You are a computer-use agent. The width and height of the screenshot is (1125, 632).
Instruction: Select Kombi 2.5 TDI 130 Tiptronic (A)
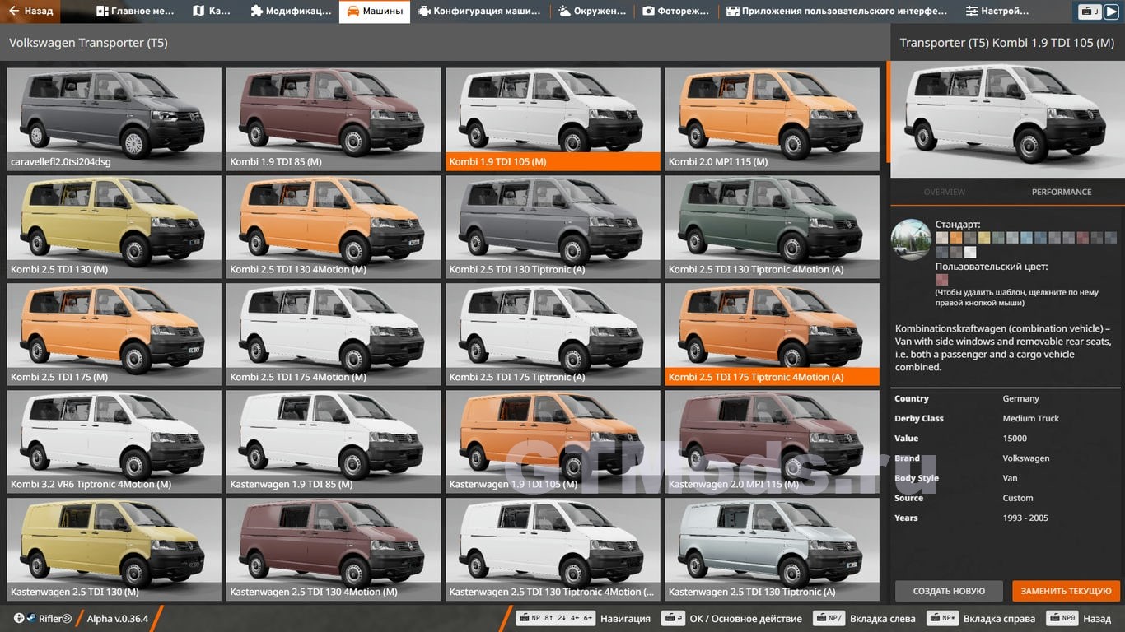coord(553,226)
